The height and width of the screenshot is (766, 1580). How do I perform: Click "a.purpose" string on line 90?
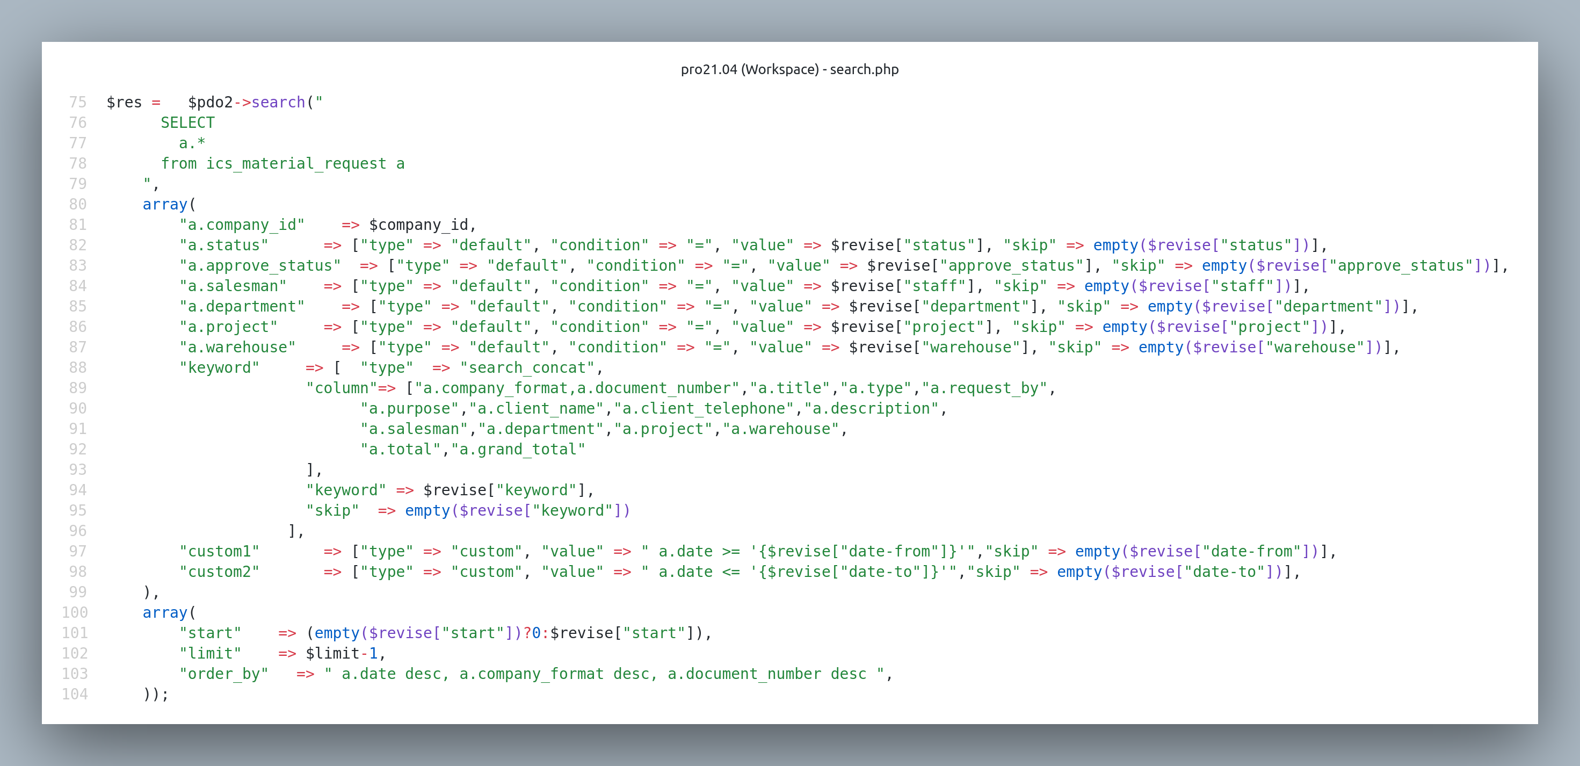[410, 408]
